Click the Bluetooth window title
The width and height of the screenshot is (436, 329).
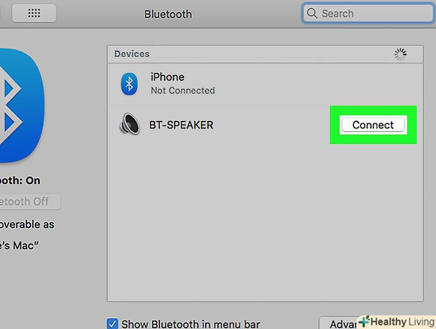(x=168, y=14)
